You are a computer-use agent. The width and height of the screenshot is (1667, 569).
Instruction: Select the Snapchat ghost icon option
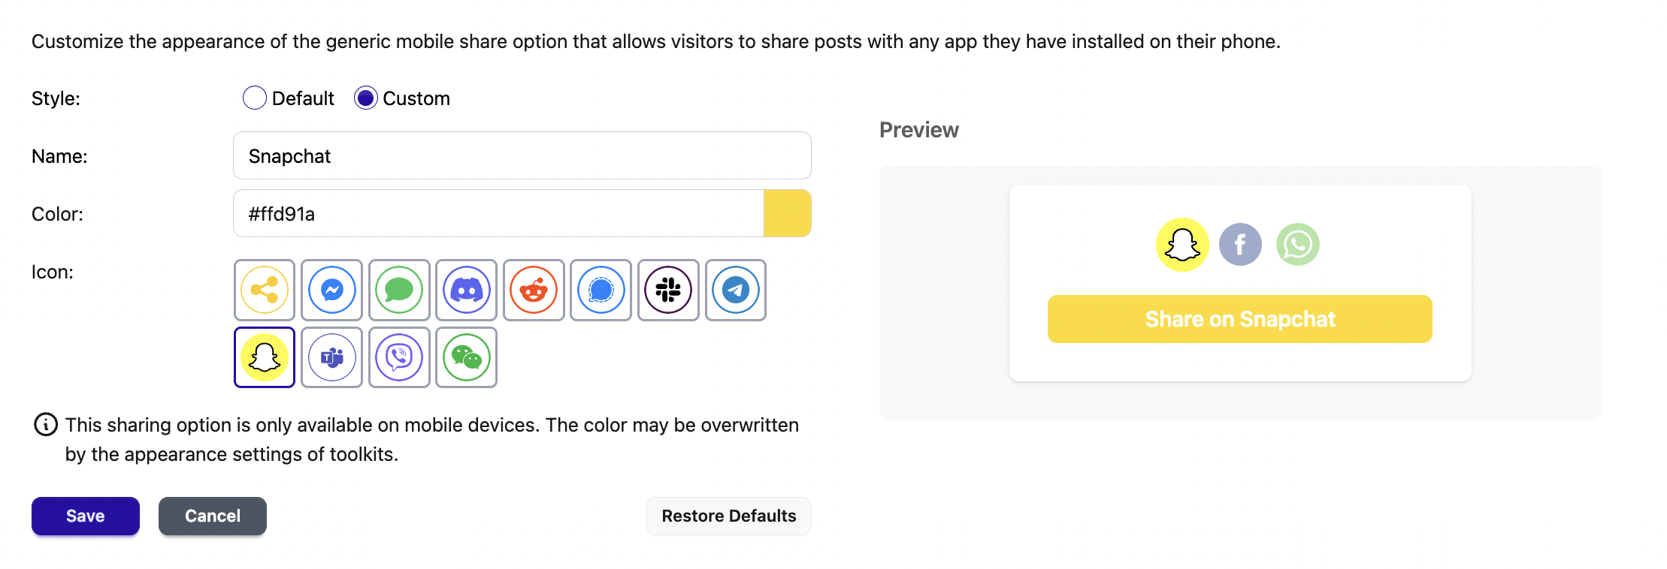tap(265, 357)
